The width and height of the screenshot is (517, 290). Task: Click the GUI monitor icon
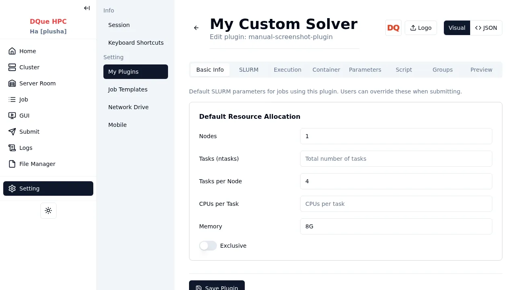[12, 116]
